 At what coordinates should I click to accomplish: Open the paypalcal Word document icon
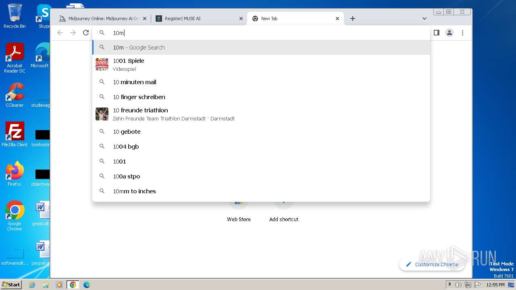(42, 253)
